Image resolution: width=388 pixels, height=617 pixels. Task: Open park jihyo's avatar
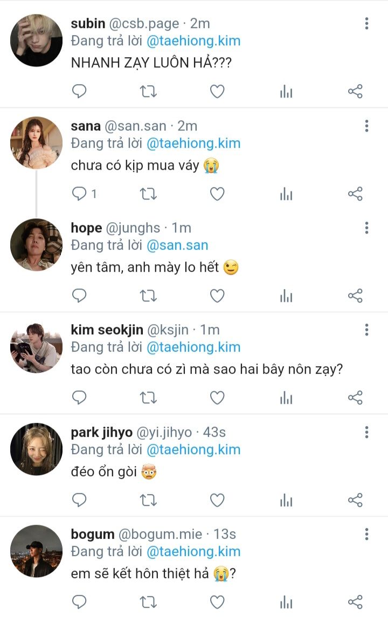[x=37, y=449]
